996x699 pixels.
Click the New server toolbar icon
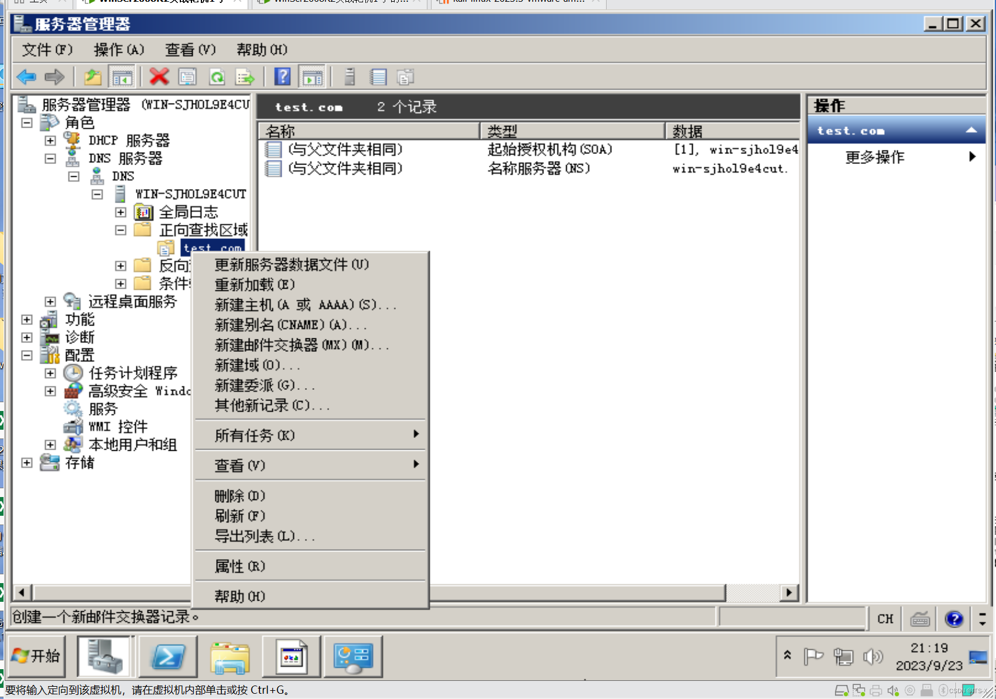click(x=350, y=77)
